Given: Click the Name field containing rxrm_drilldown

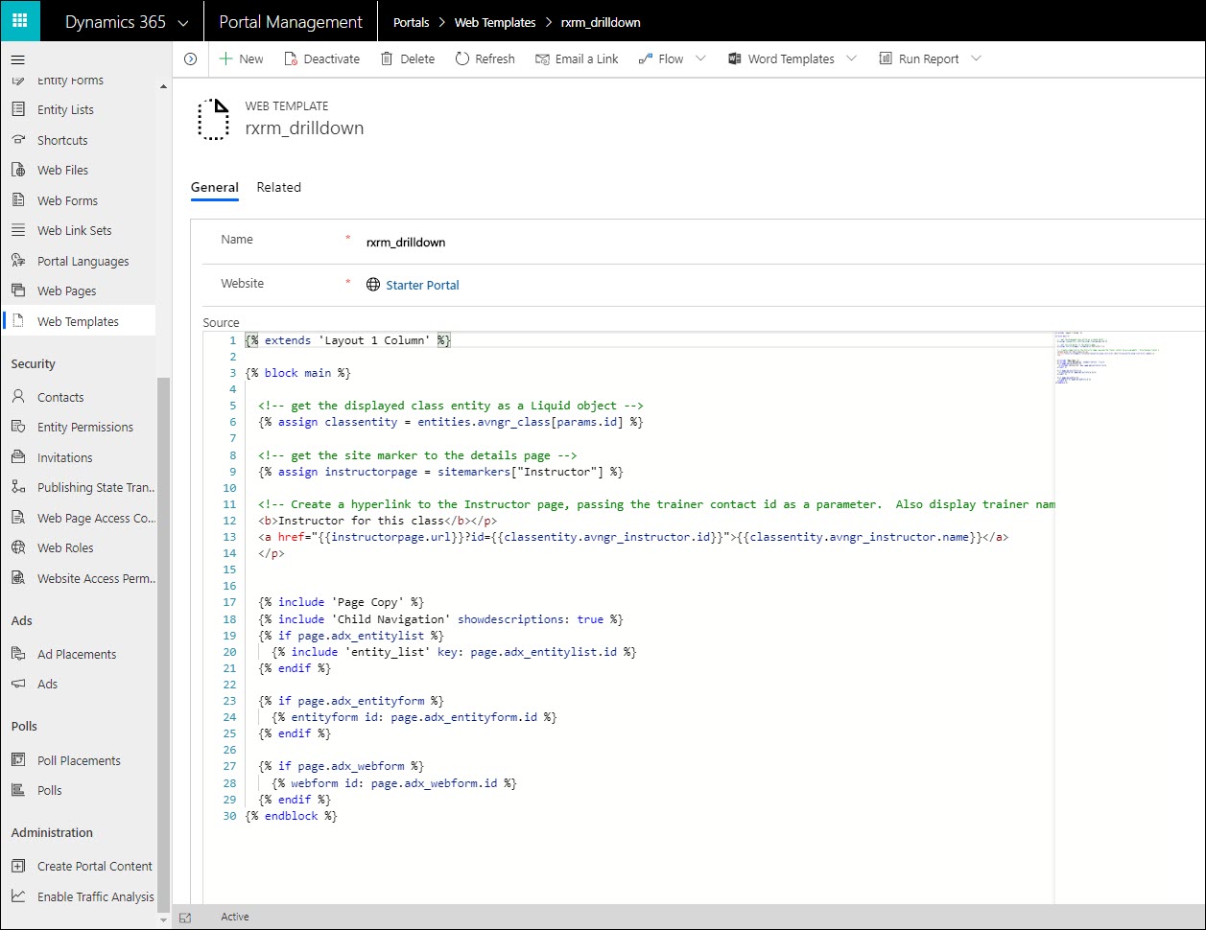Looking at the screenshot, I should (x=406, y=243).
